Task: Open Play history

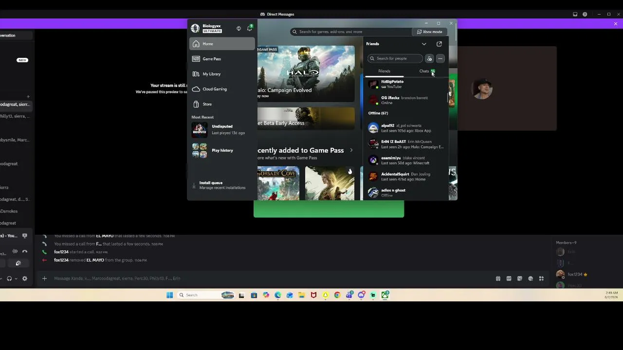Action: coord(222,151)
